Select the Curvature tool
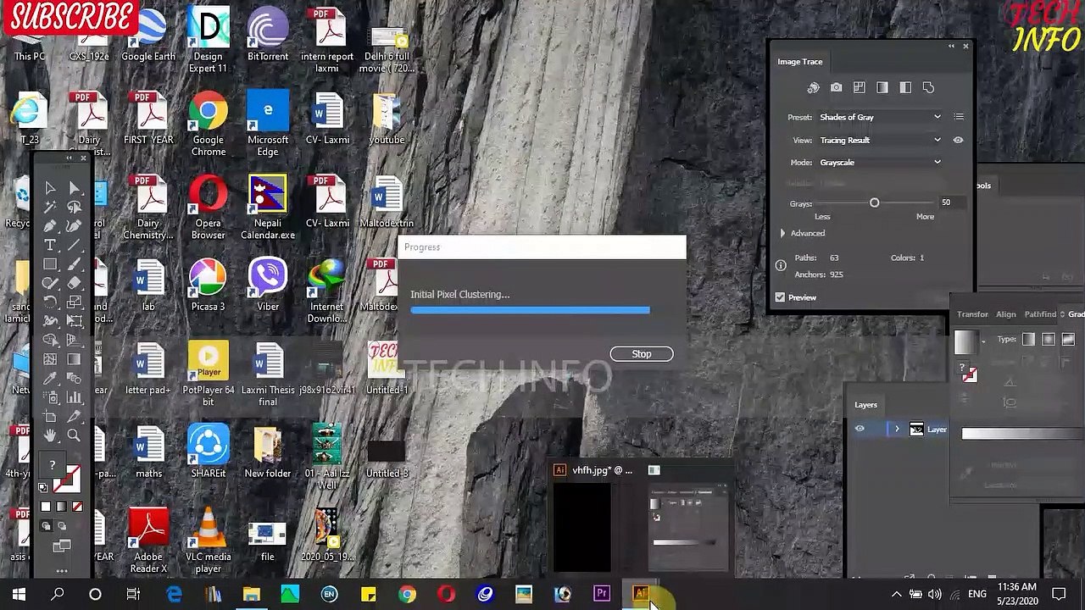Screen dimensions: 1085x610 tap(74, 226)
